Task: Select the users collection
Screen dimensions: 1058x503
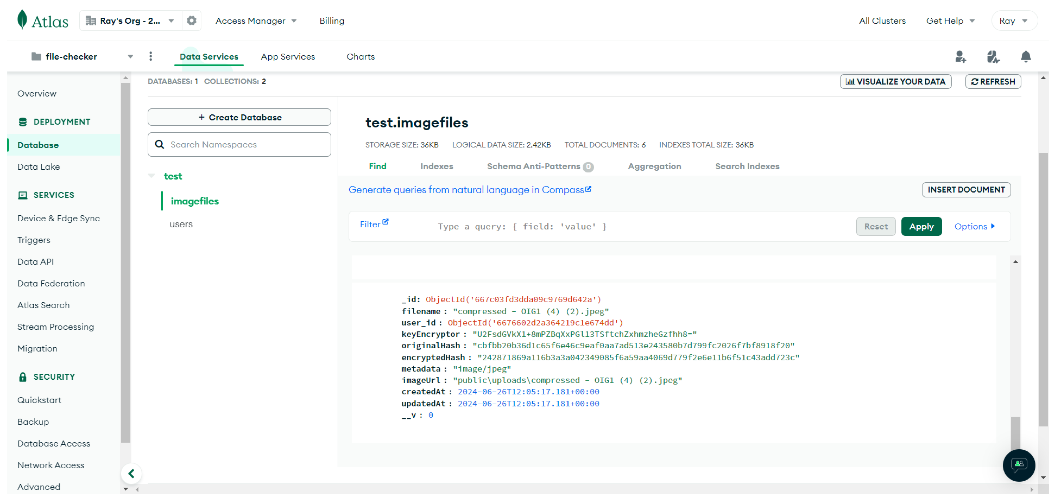Action: [x=181, y=224]
